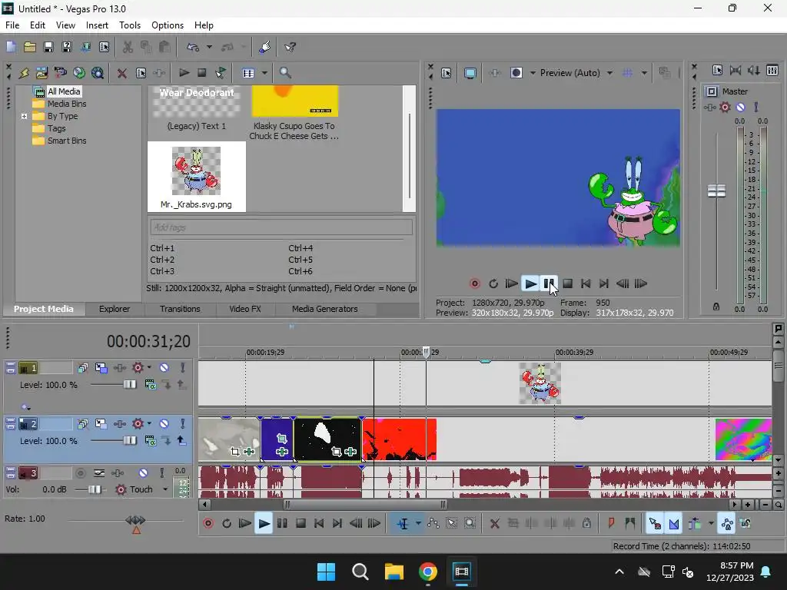The height and width of the screenshot is (590, 787).
Task: Open the Undo history dropdown arrow
Action: click(x=209, y=47)
